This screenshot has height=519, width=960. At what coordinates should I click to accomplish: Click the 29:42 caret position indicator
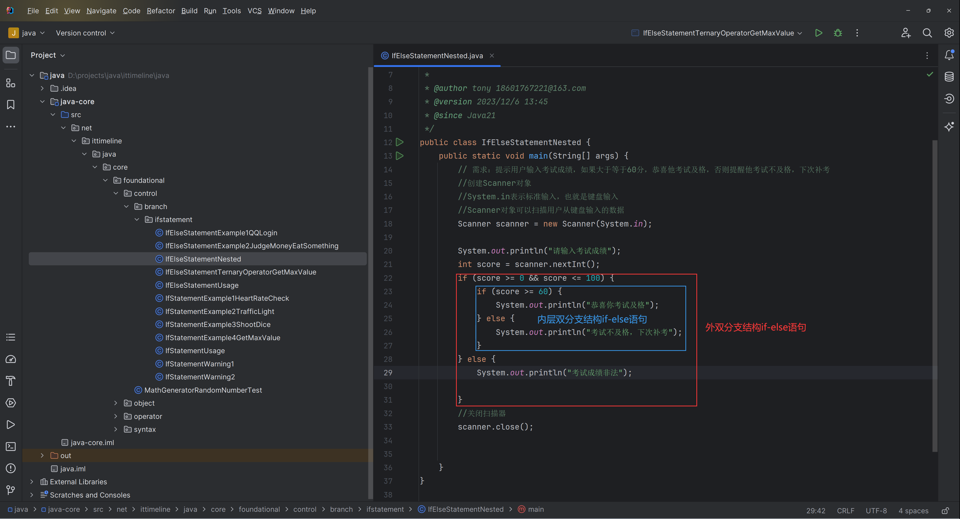point(815,511)
